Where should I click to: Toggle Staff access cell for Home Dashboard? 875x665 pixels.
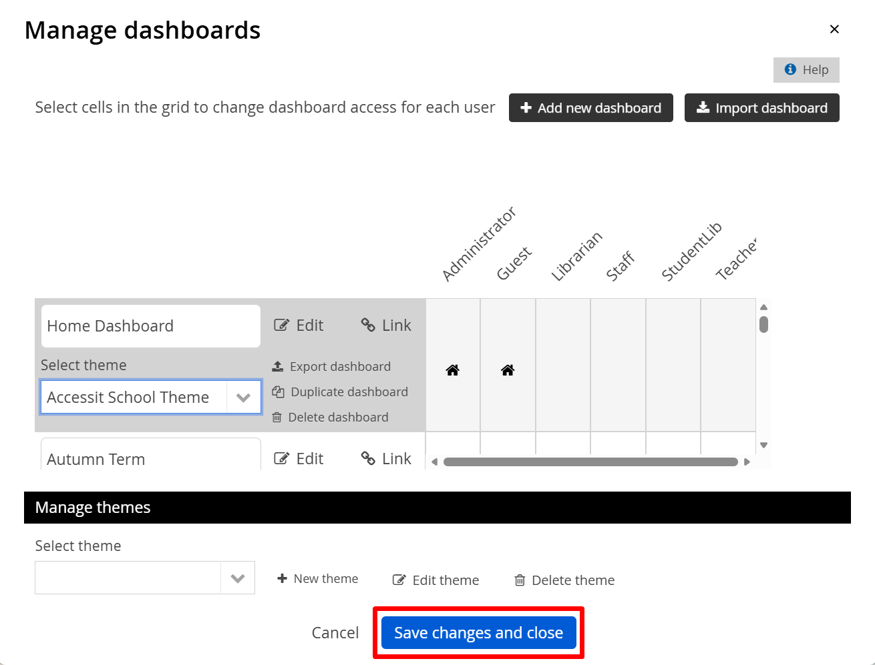pos(619,365)
